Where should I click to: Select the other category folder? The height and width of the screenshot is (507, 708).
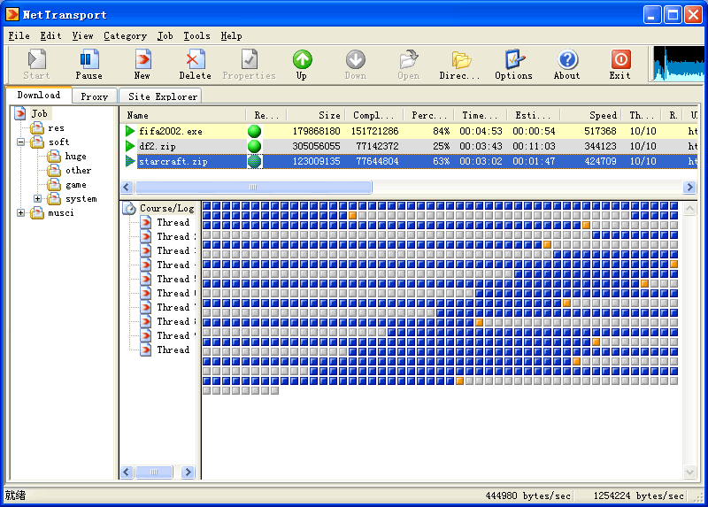69,170
